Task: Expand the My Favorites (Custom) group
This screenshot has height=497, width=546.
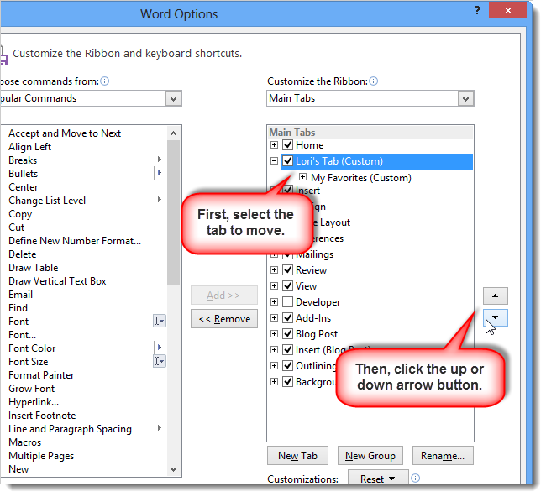Action: click(x=303, y=177)
